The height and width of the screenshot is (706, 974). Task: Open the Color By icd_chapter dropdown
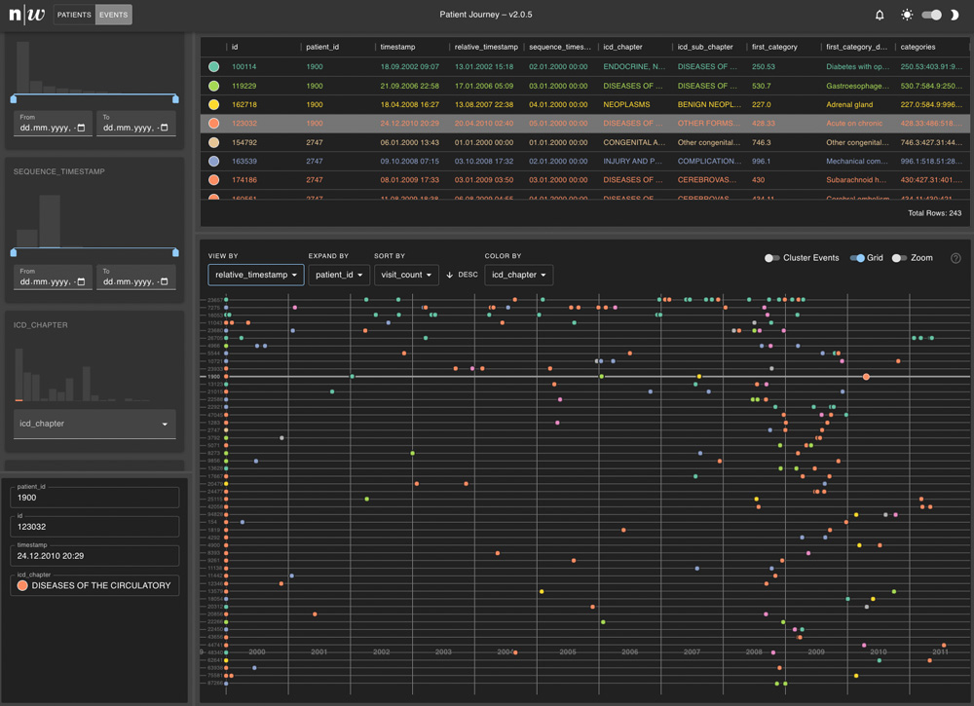[x=518, y=275]
